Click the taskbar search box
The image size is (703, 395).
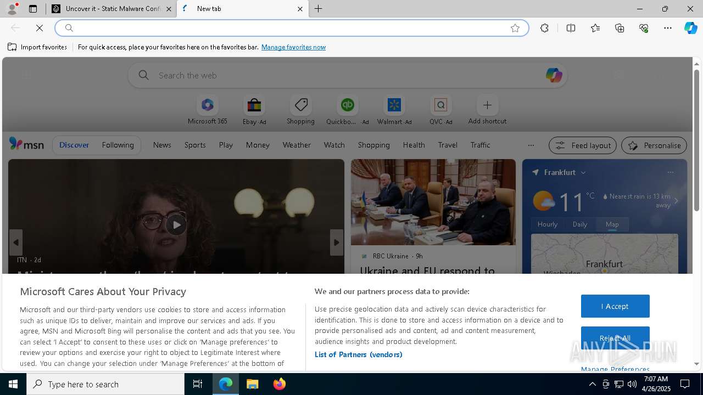coord(105,384)
